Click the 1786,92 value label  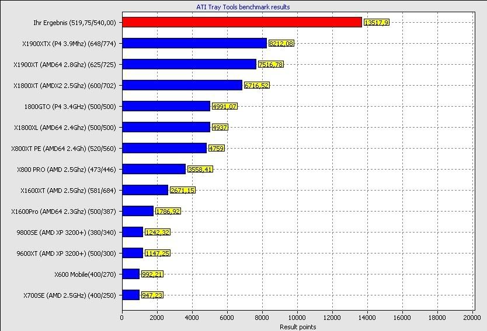(x=168, y=212)
